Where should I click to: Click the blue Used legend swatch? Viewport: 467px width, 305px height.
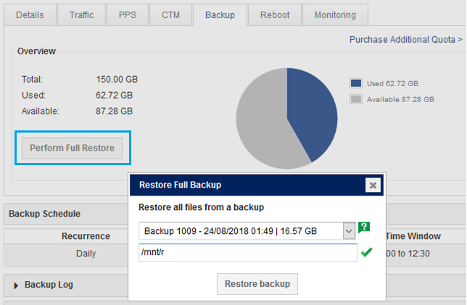(x=355, y=83)
